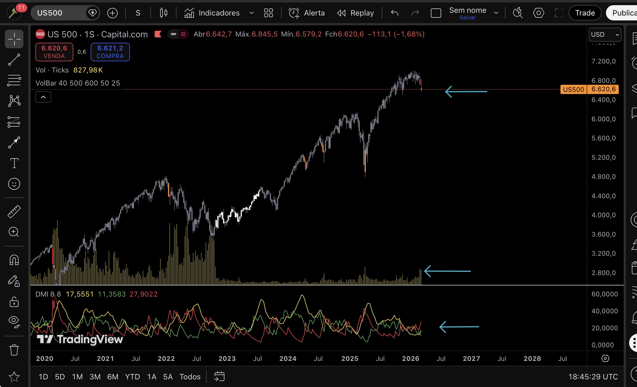Click the zoom in magnifier tool
637x387 pixels.
coord(14,232)
